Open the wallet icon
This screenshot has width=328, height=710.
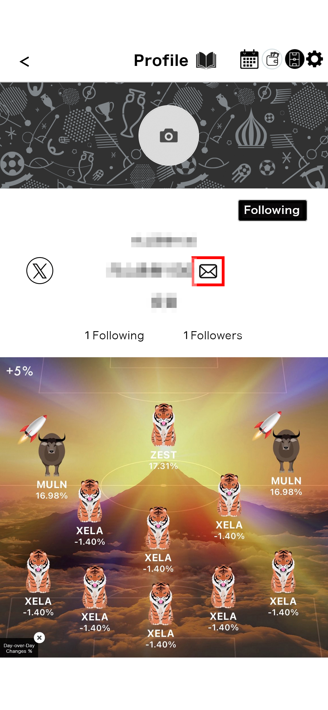[272, 59]
